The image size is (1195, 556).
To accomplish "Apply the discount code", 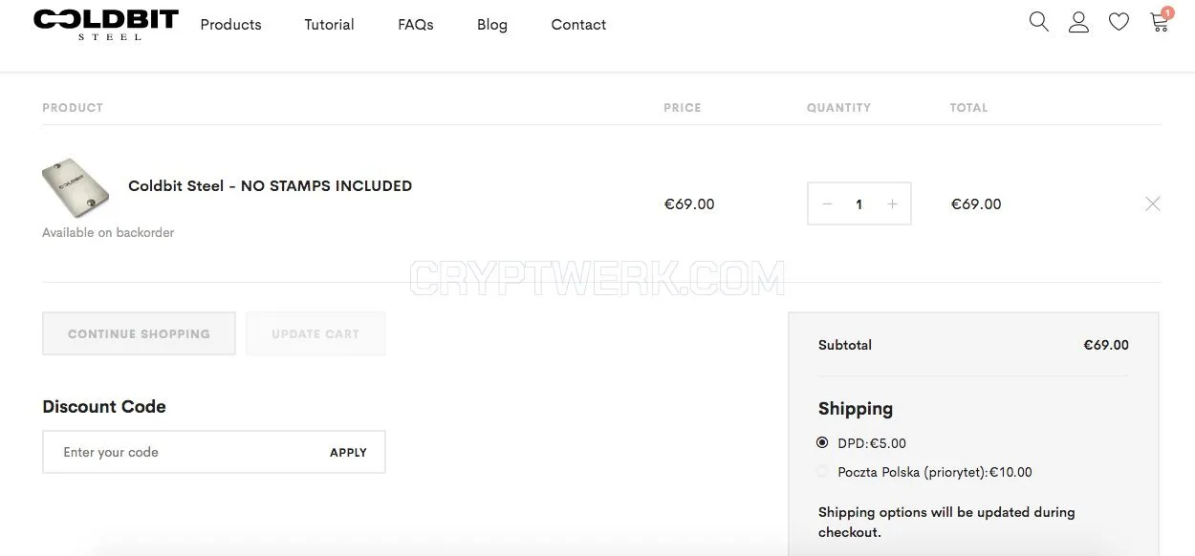I will point(348,453).
